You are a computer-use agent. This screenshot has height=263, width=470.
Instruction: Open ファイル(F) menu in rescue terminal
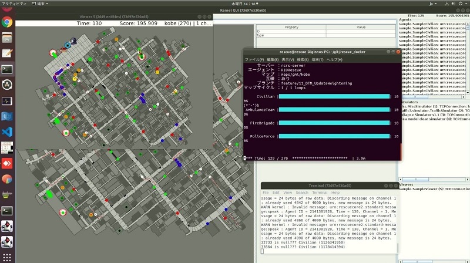[254, 59]
